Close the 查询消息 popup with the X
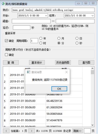The height and width of the screenshot is (134, 98). pyautogui.click(x=66, y=72)
